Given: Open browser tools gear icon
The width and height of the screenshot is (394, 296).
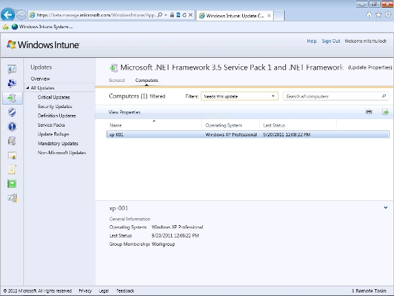Looking at the screenshot, I should coord(388,15).
